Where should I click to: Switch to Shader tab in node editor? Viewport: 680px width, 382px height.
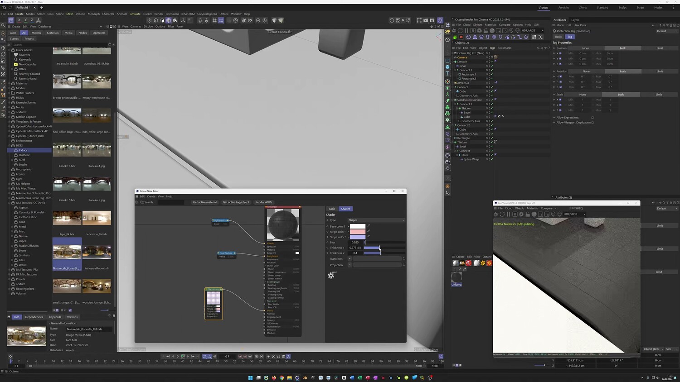click(x=345, y=209)
